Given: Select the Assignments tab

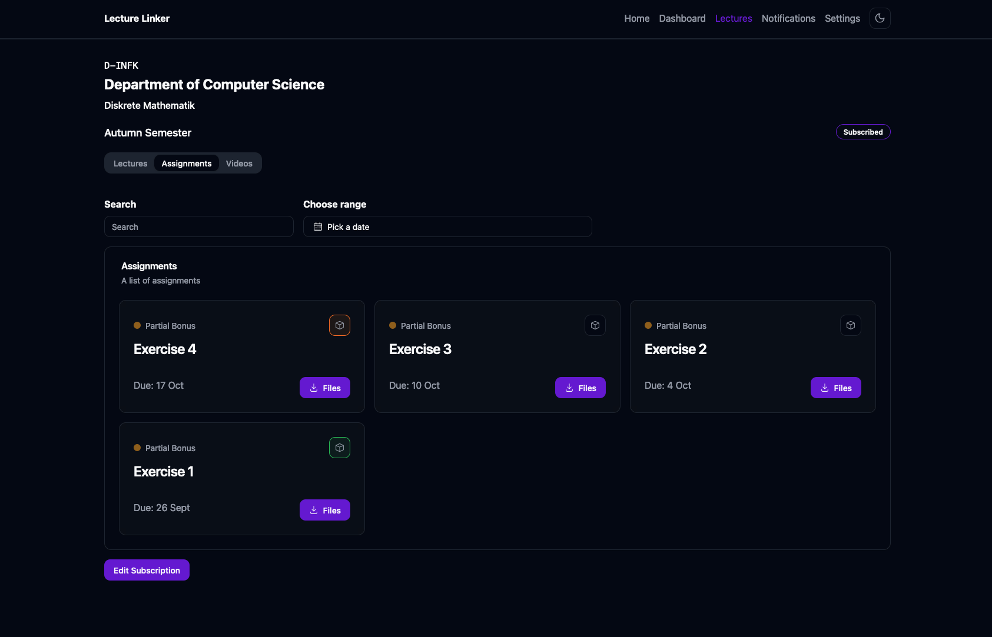Looking at the screenshot, I should (187, 164).
